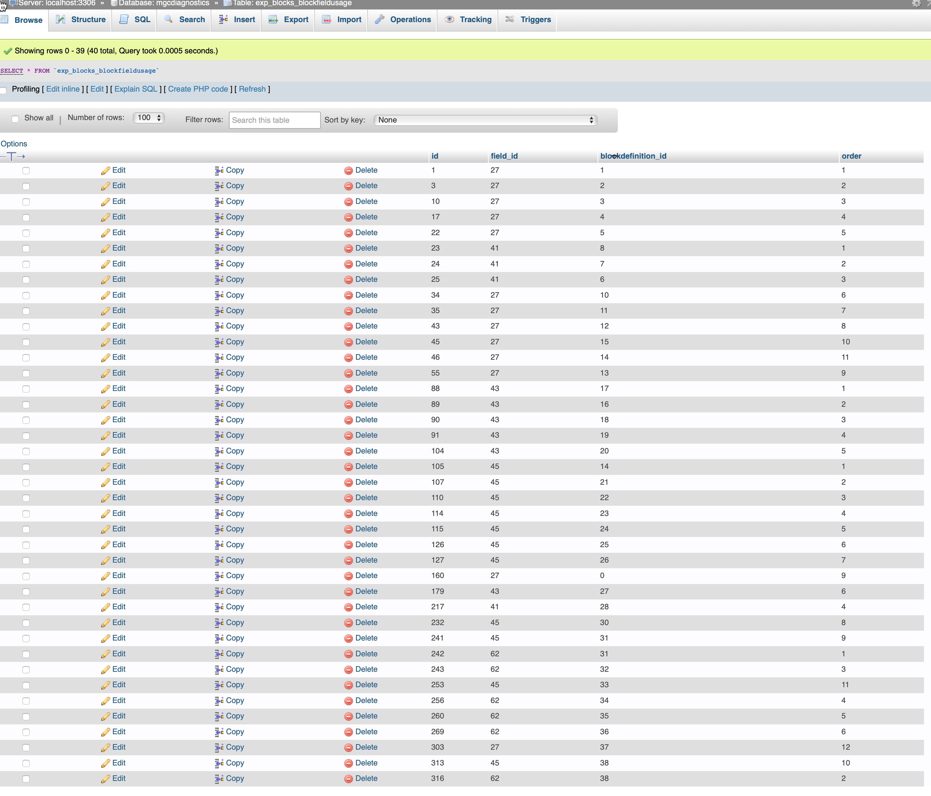Click the Explain SQL link
This screenshot has width=931, height=796.
(x=136, y=89)
